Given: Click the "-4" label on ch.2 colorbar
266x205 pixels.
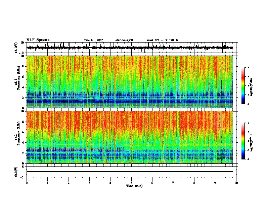Looking at the screenshot, I should 248,132.
